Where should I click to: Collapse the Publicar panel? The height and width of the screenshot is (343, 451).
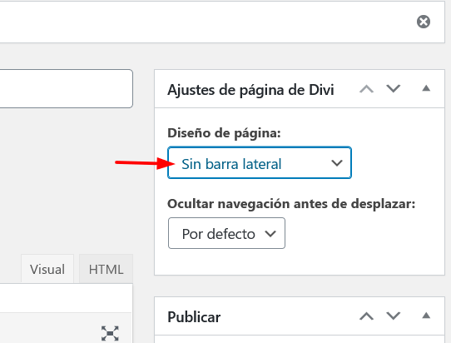[x=426, y=316]
